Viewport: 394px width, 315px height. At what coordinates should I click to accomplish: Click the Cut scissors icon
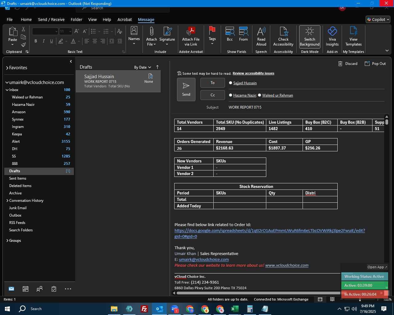tap(23, 29)
